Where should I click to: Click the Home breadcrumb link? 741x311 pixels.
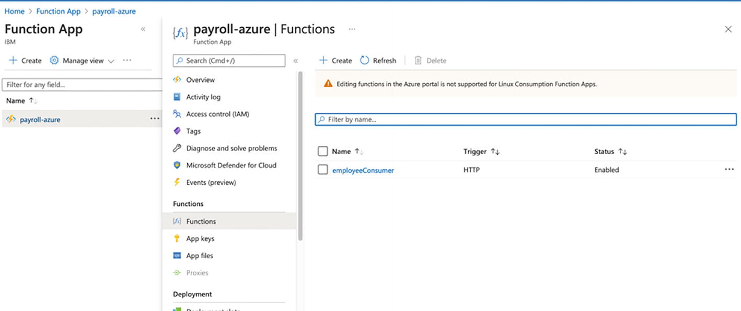pos(15,11)
